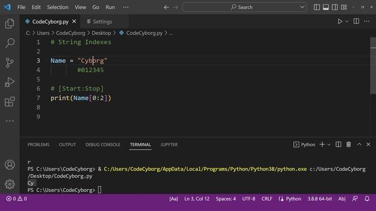Viewport: 376px width, 211px height.
Task: Change encoding via UTF-8 status item
Action: tap(249, 199)
